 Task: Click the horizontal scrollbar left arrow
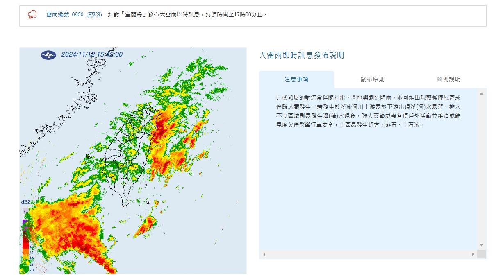tap(264, 254)
